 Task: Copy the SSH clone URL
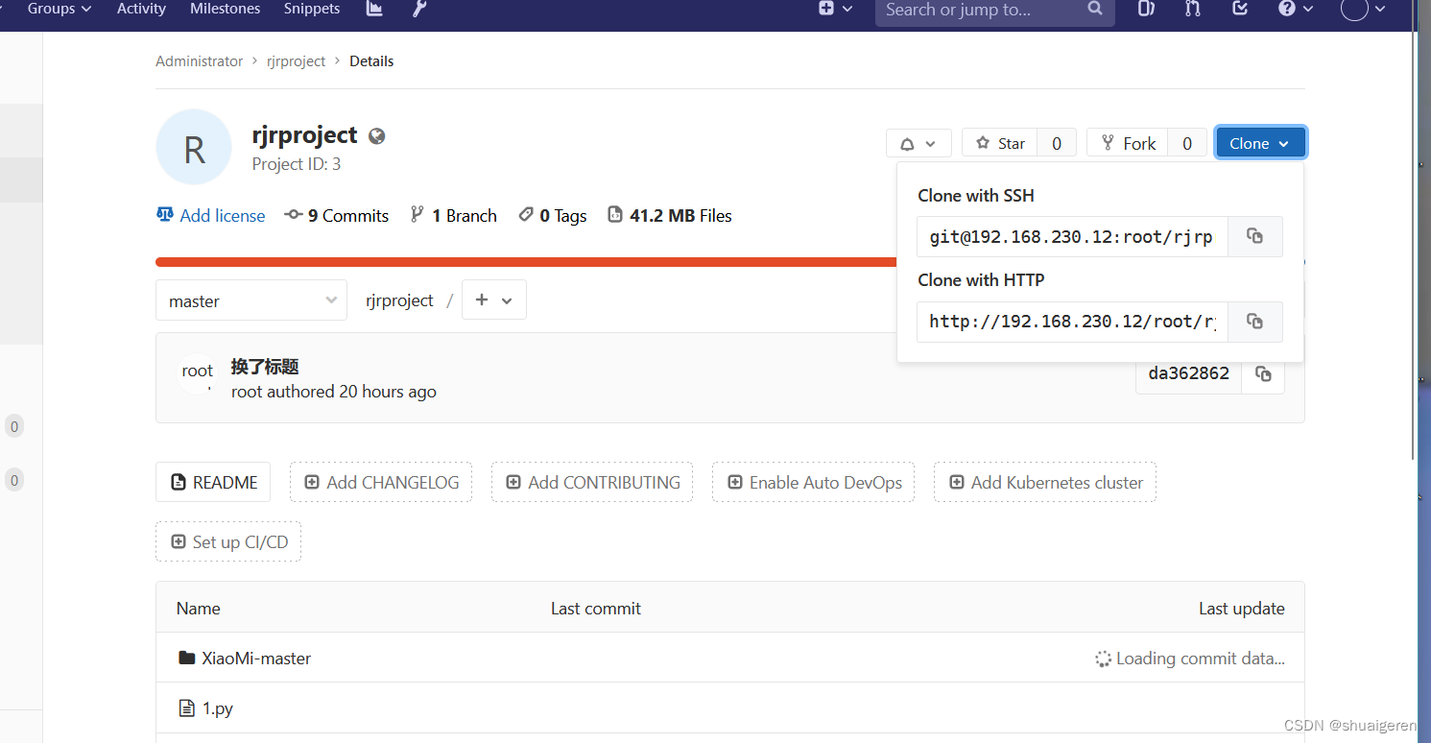tap(1254, 236)
